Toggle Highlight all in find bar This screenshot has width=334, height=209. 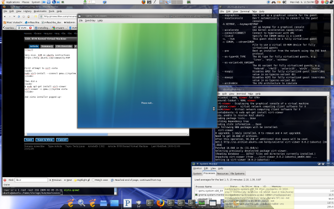(x=82, y=180)
